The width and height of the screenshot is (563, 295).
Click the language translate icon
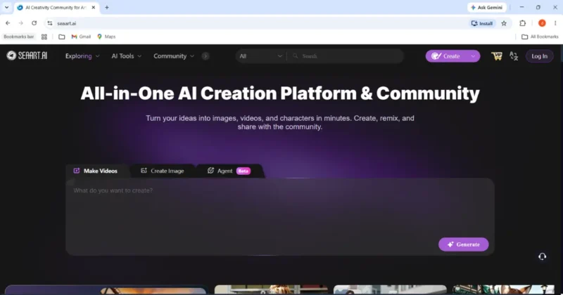pos(514,56)
